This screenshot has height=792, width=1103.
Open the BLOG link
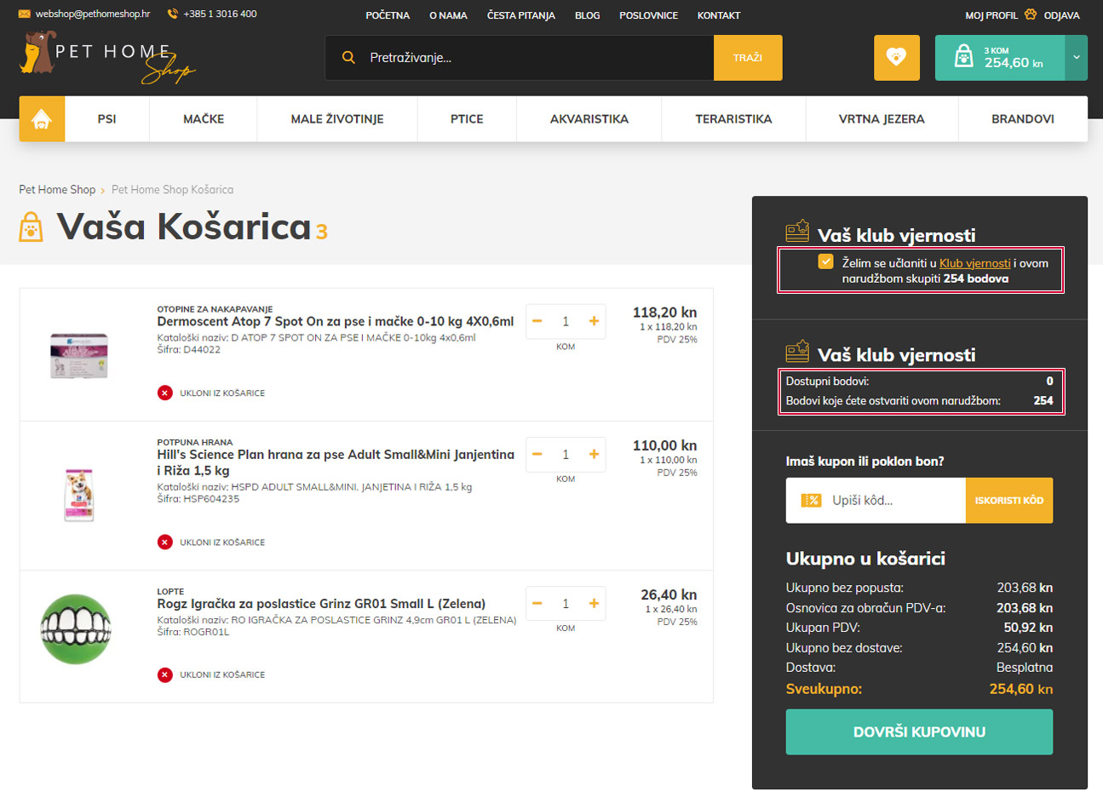[588, 15]
